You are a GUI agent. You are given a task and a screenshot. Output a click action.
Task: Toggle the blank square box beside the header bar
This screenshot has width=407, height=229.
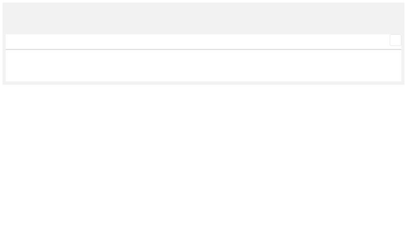coord(395,40)
